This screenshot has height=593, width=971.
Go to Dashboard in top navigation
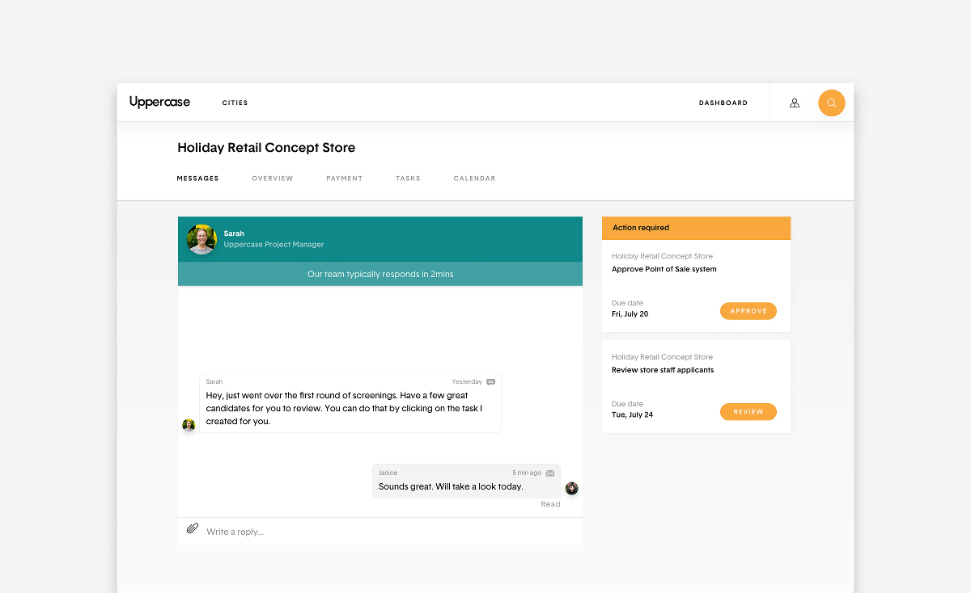(723, 103)
